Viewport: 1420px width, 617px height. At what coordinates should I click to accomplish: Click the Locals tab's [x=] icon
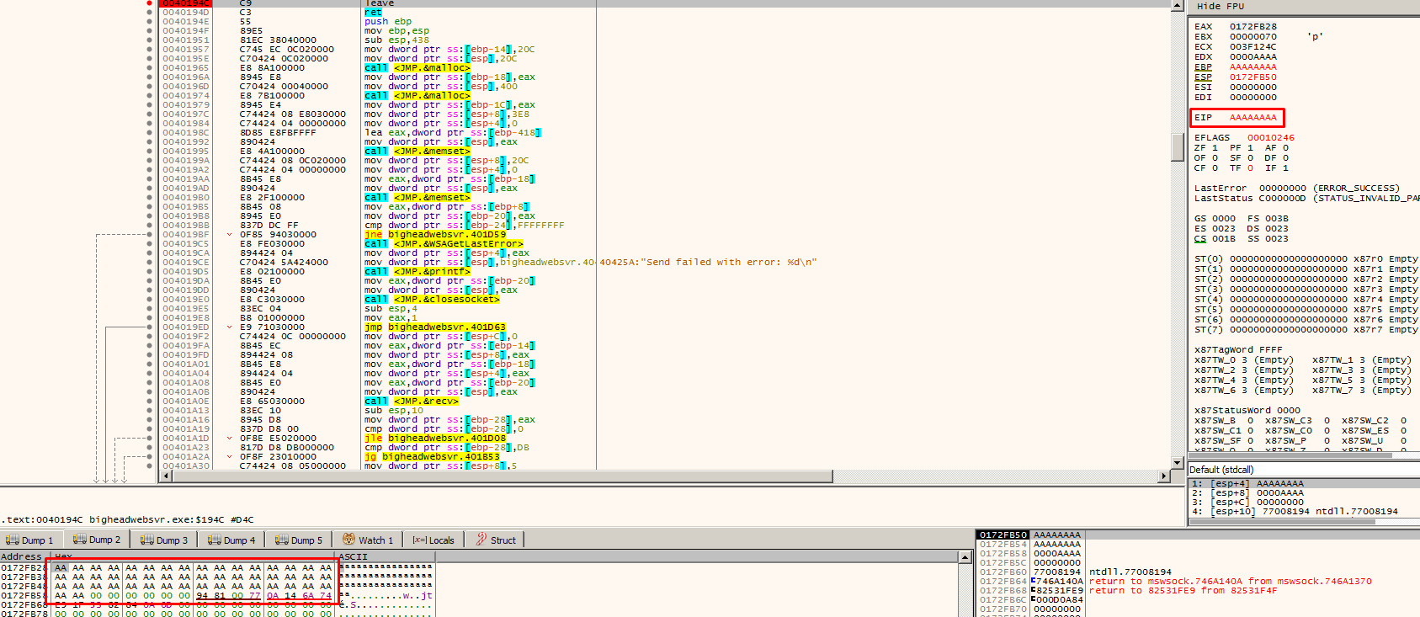click(x=418, y=540)
